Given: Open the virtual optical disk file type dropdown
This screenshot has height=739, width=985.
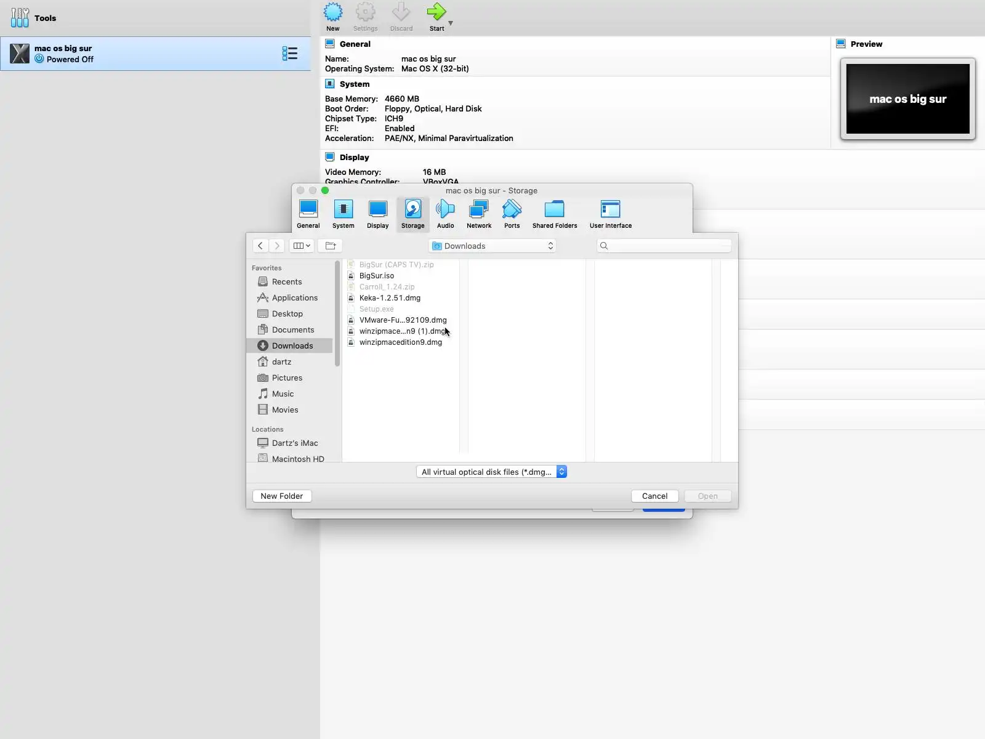Looking at the screenshot, I should point(491,472).
